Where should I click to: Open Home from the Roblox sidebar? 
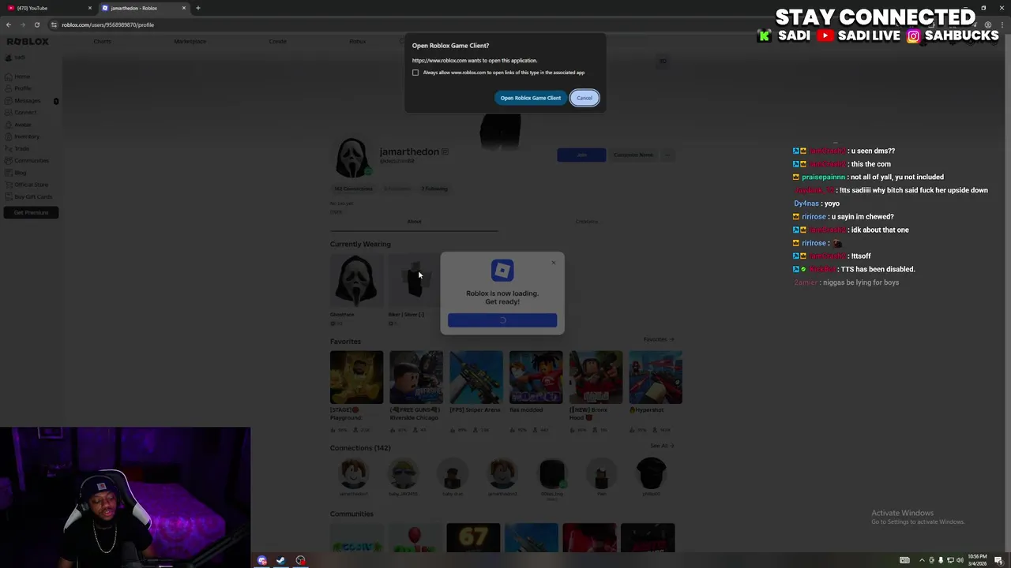click(x=22, y=77)
